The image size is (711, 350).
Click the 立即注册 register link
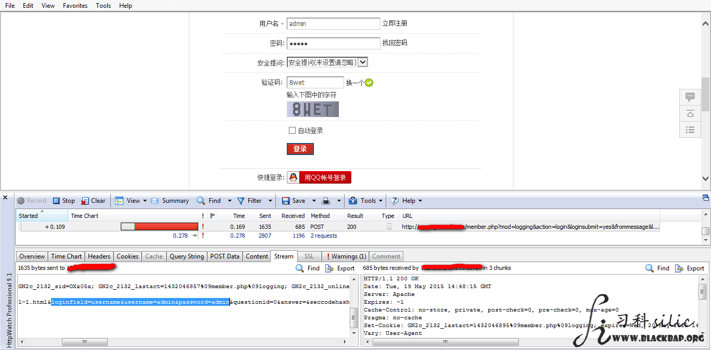pos(395,23)
